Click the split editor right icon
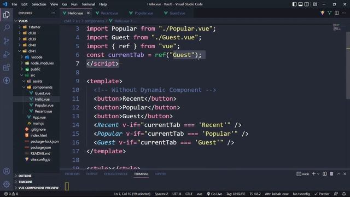The height and width of the screenshot is (197, 350). click(x=337, y=13)
